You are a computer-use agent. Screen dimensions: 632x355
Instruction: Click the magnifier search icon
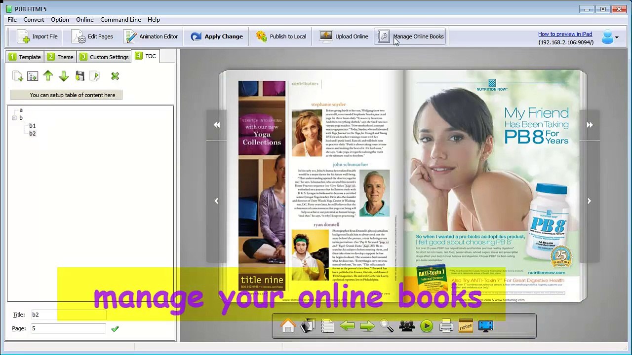coord(387,326)
